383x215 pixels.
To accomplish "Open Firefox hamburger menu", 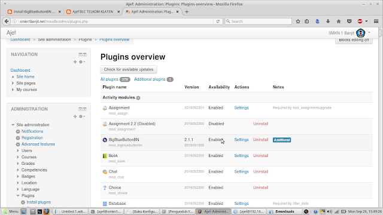I will click(376, 21).
